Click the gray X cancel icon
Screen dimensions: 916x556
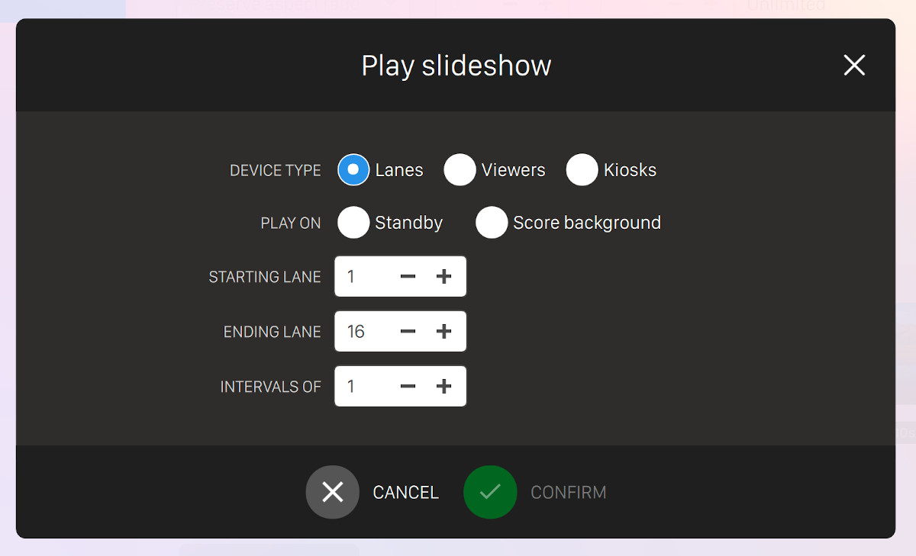333,492
